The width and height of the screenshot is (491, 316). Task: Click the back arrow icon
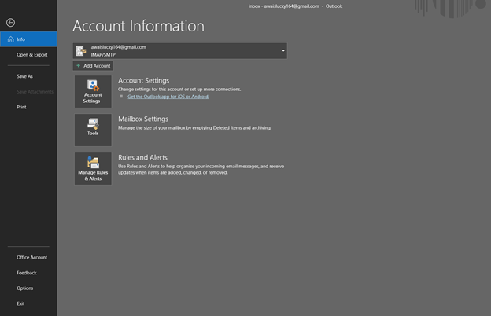tap(11, 23)
